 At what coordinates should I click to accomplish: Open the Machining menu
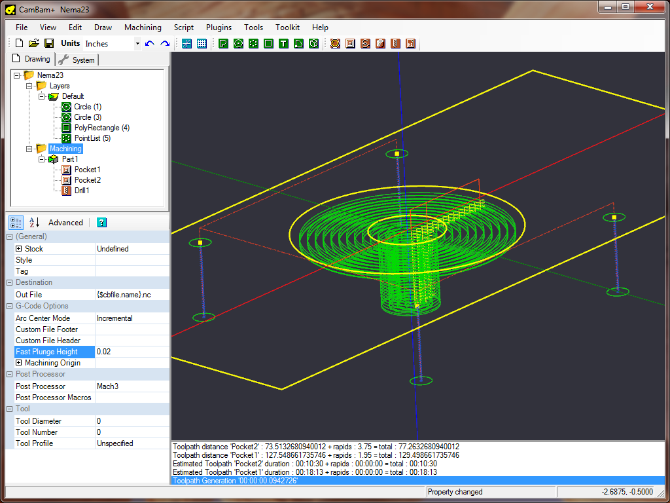pyautogui.click(x=143, y=28)
